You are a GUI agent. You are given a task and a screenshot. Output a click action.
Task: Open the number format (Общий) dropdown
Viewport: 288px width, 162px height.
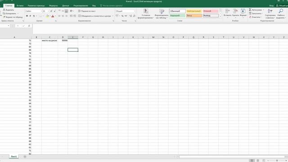[135, 11]
